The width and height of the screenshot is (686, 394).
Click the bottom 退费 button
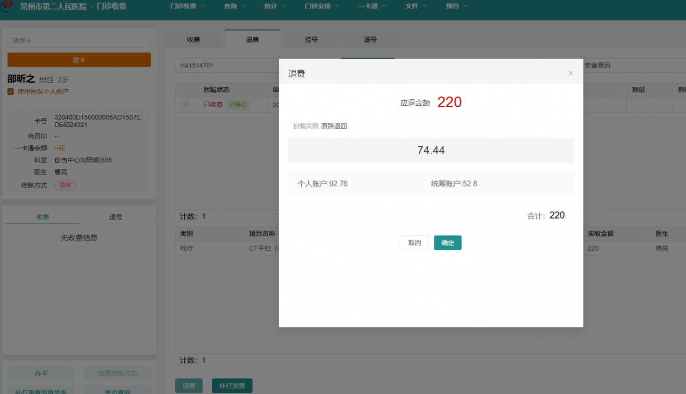coord(189,385)
